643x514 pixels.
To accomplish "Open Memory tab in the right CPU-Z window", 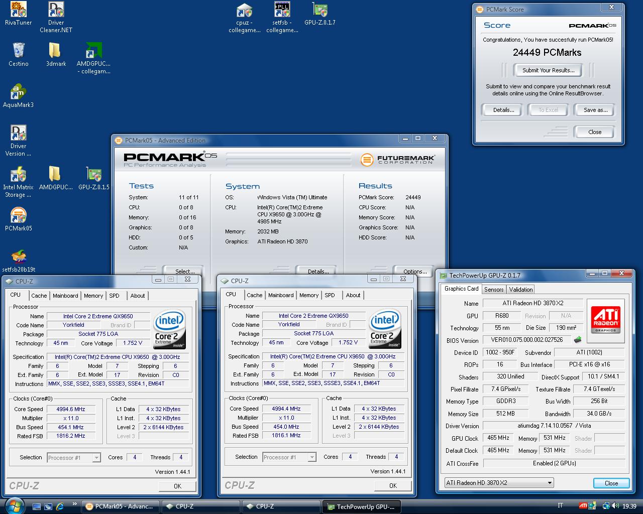I will 309,295.
